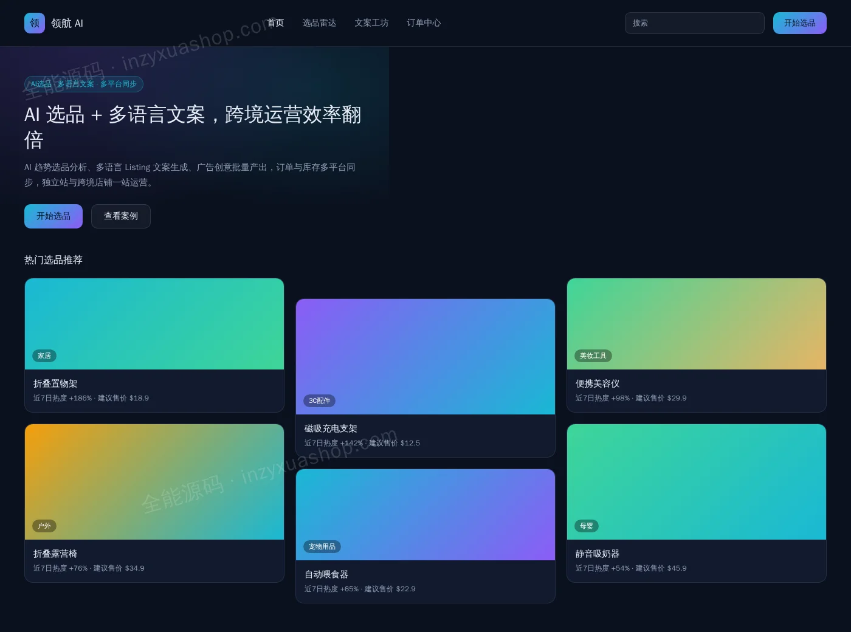The image size is (851, 632).
Task: Open the 折叠露营椅 product image
Action: click(154, 482)
